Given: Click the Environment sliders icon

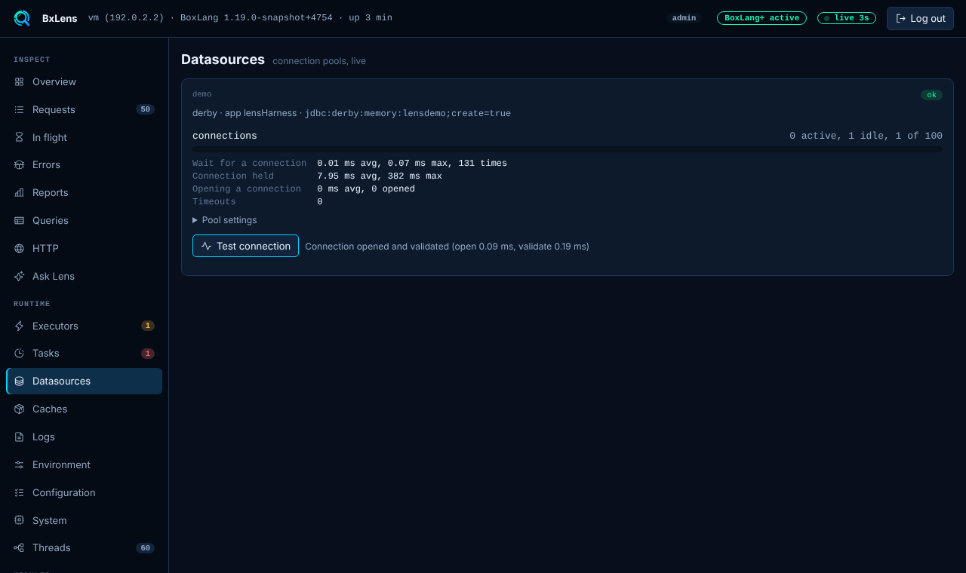Looking at the screenshot, I should point(19,464).
